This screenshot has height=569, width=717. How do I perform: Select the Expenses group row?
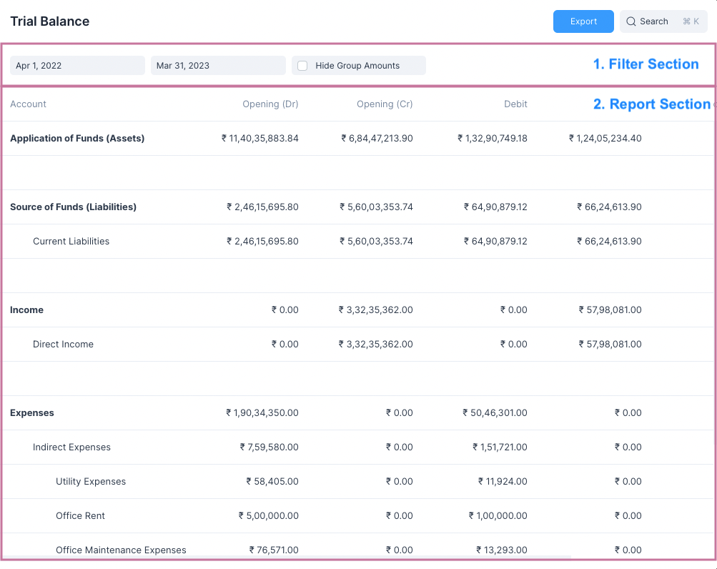pyautogui.click(x=32, y=413)
